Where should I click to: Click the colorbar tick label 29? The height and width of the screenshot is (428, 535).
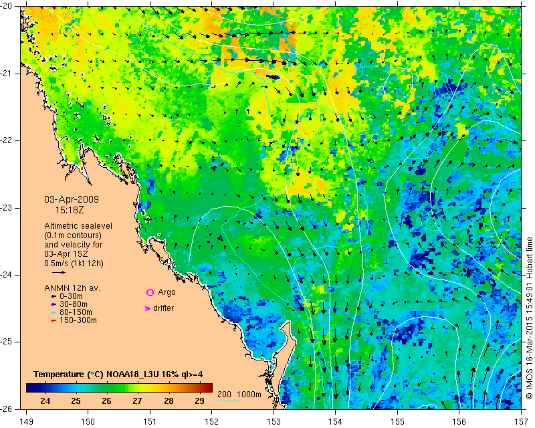tap(199, 401)
